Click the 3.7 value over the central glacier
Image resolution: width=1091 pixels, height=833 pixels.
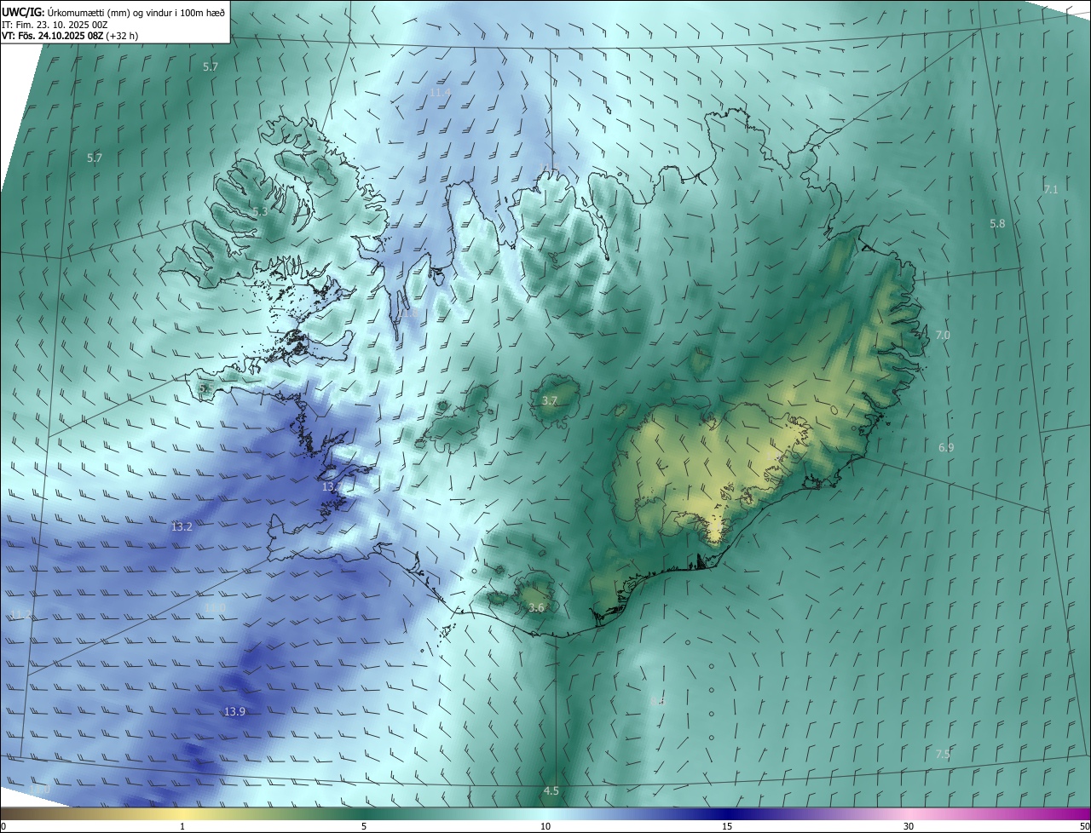550,400
